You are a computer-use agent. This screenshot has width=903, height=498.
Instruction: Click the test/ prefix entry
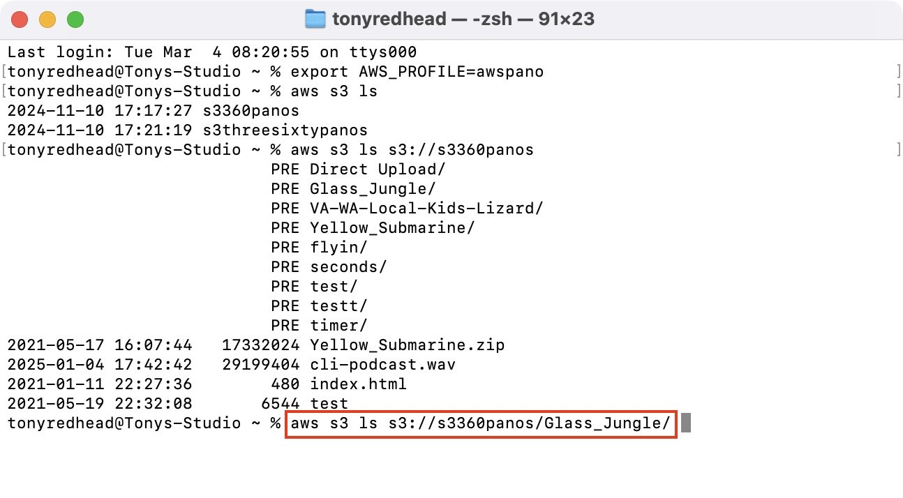click(x=334, y=286)
